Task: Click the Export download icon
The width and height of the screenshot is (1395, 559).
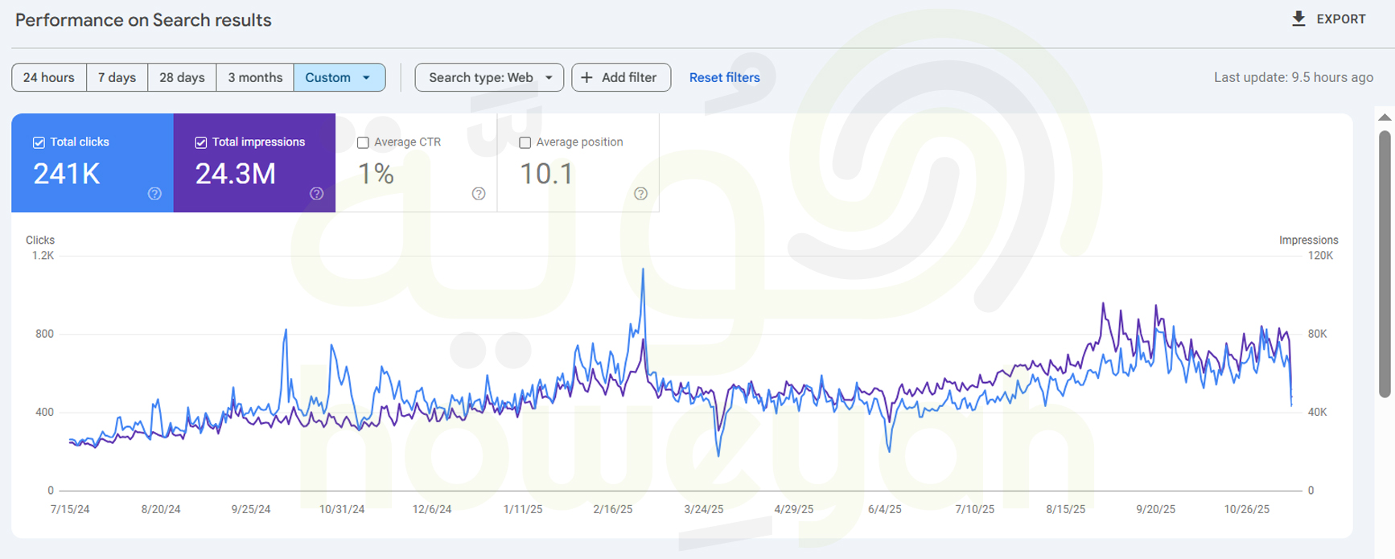Action: 1298,19
